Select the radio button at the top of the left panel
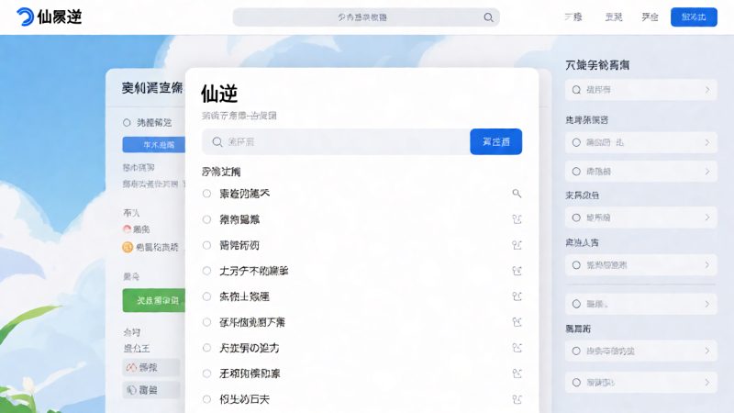734x413 pixels. (x=127, y=123)
